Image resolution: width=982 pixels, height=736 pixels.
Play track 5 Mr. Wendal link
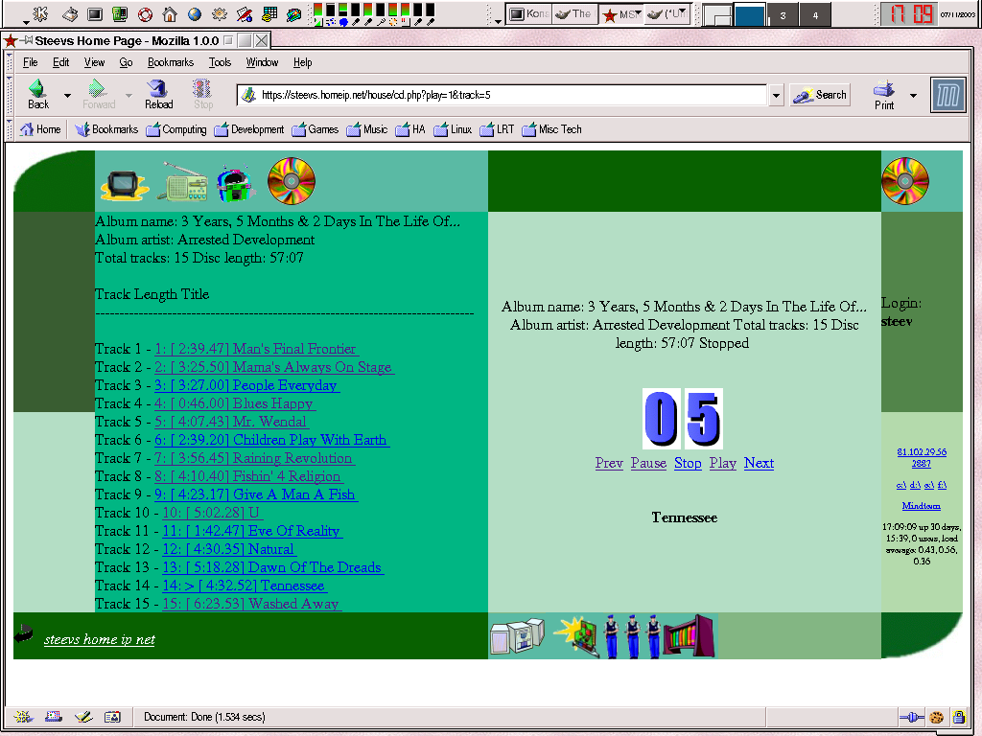(231, 422)
